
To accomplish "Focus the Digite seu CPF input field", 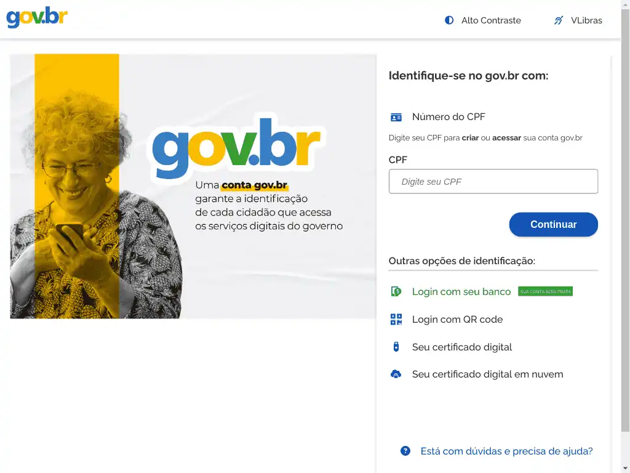I will click(493, 182).
